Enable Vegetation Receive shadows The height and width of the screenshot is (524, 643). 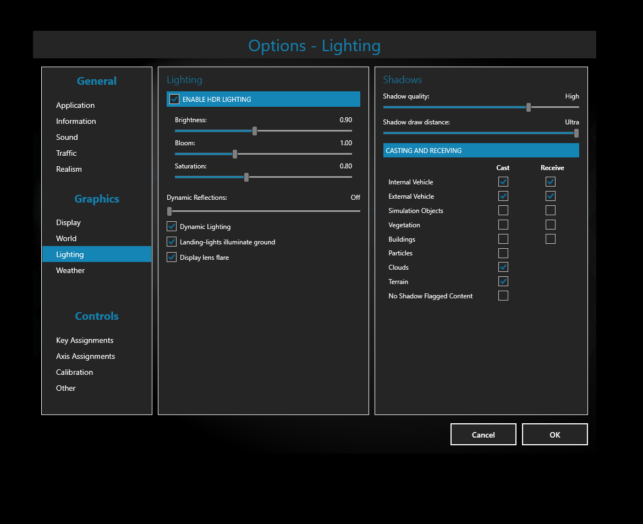point(551,225)
